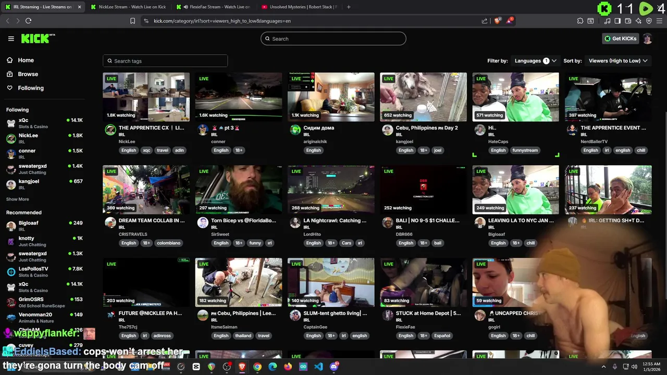Toggle the browser sidebar panel icon
Screen dimensions: 667x375
tap(617, 21)
